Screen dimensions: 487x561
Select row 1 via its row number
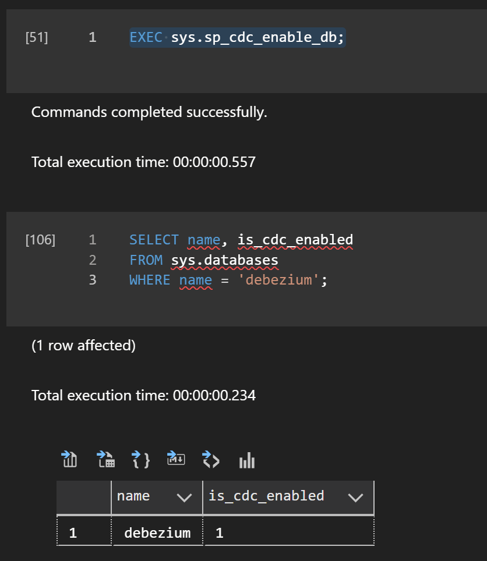pos(84,532)
